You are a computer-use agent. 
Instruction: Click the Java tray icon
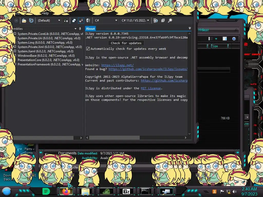pyautogui.click(x=214, y=191)
